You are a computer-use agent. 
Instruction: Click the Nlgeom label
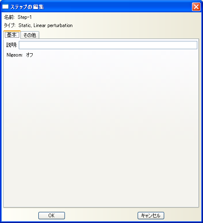[15, 55]
